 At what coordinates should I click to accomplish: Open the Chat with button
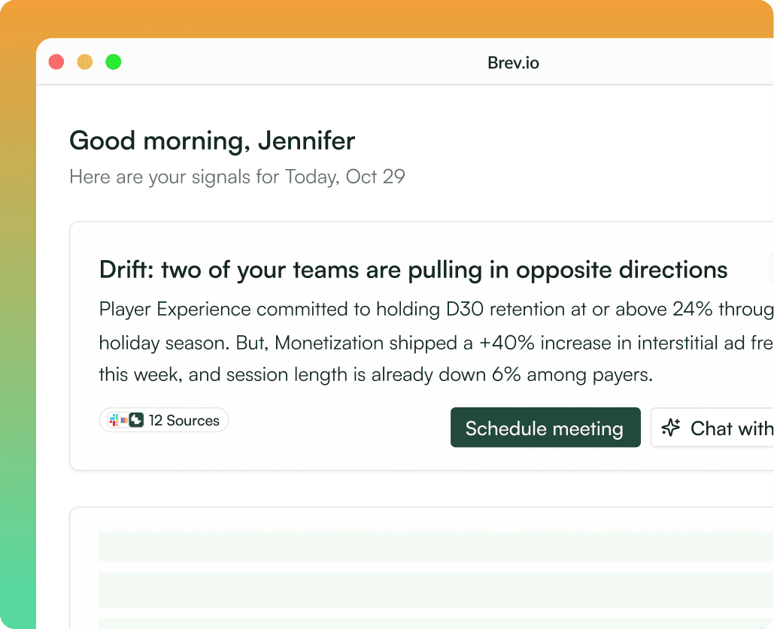click(x=712, y=428)
